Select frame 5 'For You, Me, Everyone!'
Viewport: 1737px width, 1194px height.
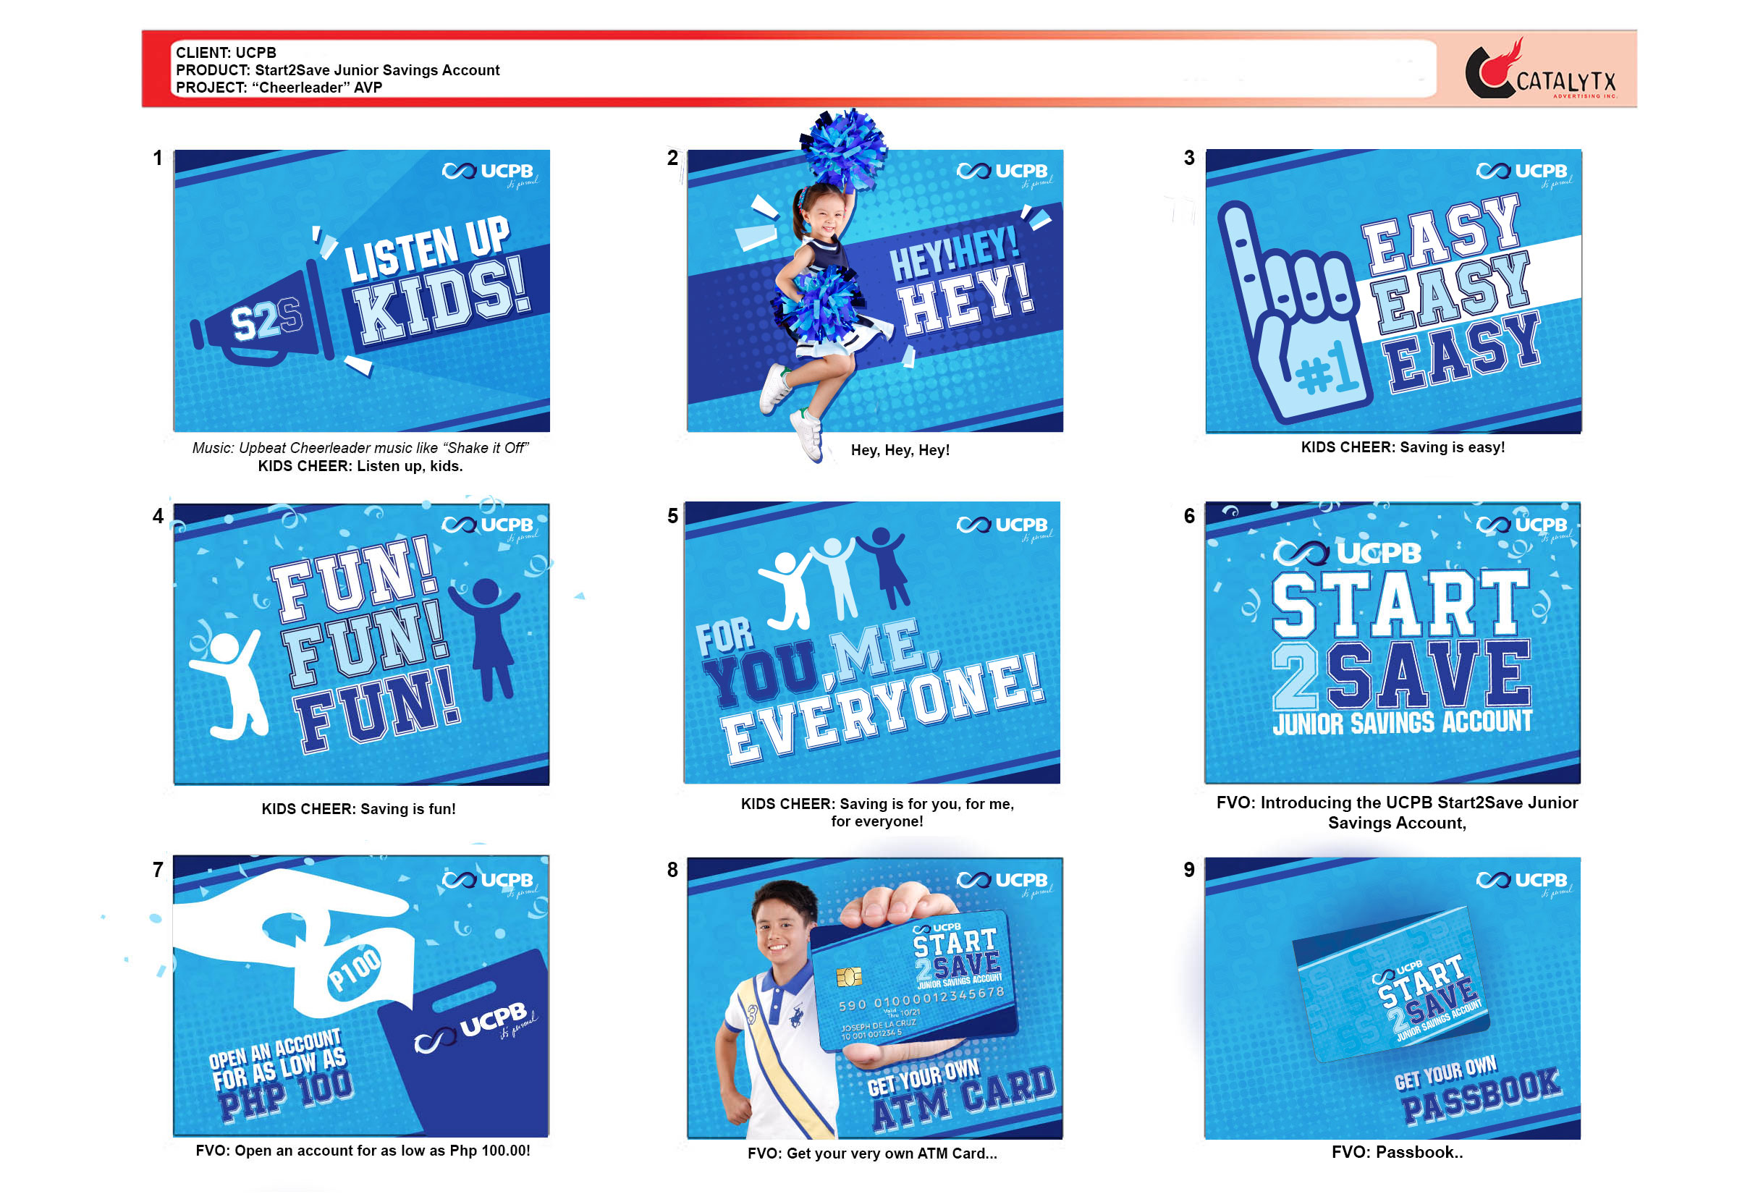[x=871, y=642]
